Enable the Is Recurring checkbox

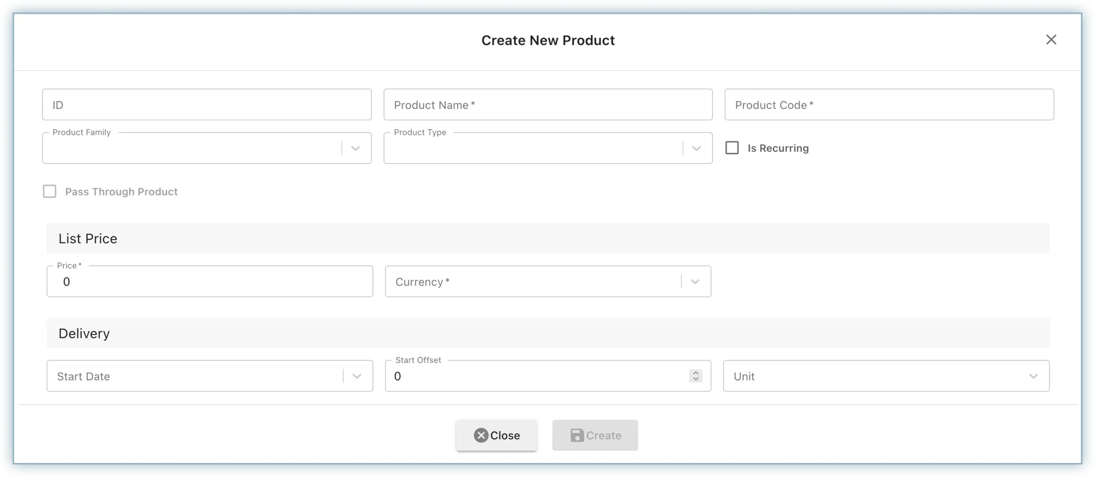coord(732,147)
